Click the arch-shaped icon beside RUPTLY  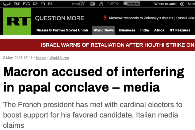(101, 4)
